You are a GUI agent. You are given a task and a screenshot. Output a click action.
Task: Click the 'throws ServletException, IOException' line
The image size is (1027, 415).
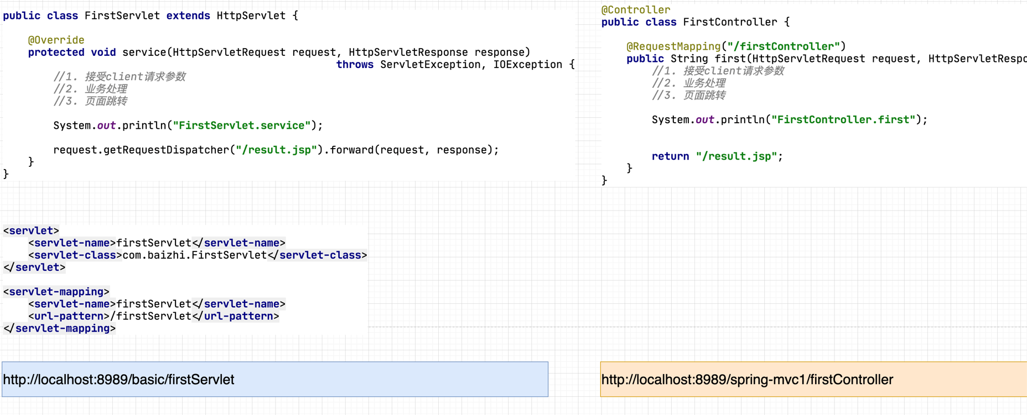455,65
